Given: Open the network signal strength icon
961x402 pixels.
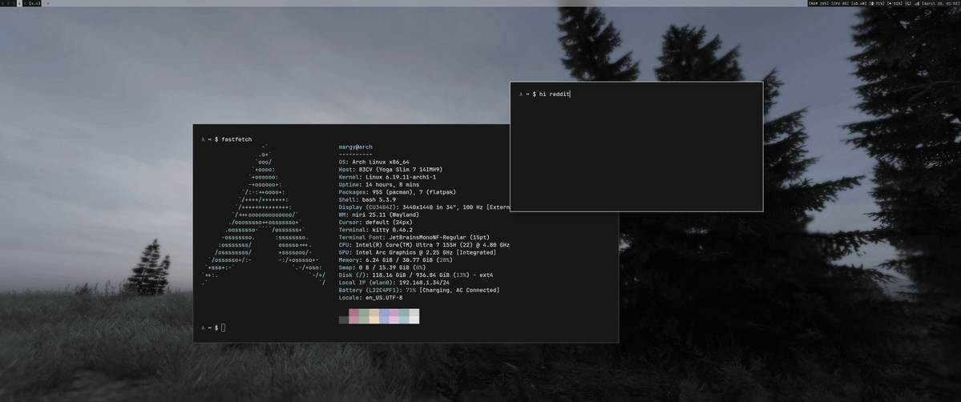Looking at the screenshot, I should pyautogui.click(x=917, y=3).
